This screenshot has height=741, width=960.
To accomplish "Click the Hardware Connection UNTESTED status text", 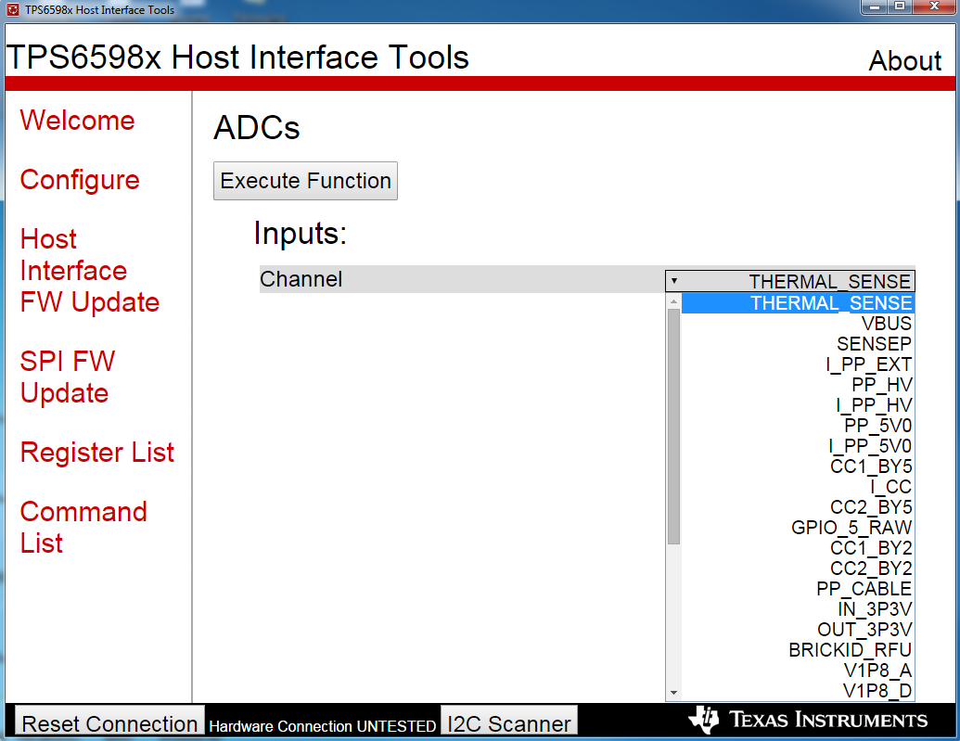I will tap(322, 726).
